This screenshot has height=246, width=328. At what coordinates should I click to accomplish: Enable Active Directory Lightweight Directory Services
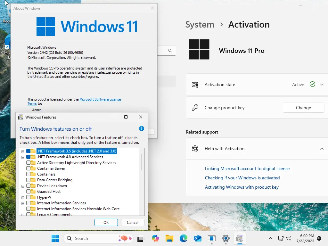pyautogui.click(x=28, y=162)
